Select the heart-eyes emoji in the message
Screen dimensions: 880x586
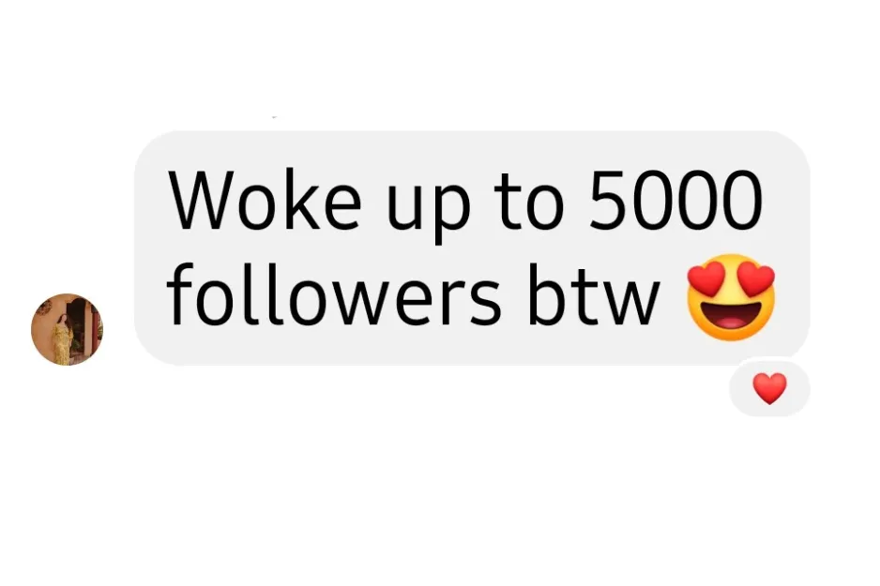[x=731, y=297]
